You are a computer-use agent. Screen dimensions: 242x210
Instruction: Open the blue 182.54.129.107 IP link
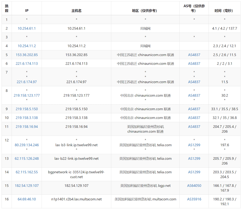[x=27, y=186]
